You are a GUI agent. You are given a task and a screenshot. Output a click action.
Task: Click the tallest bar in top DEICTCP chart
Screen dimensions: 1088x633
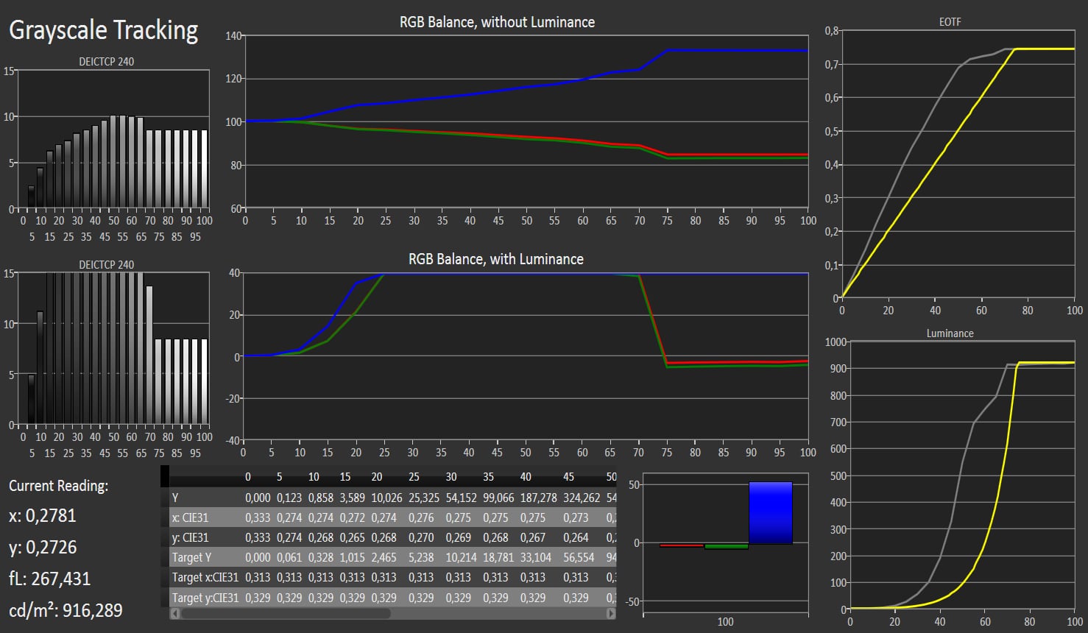click(x=114, y=162)
